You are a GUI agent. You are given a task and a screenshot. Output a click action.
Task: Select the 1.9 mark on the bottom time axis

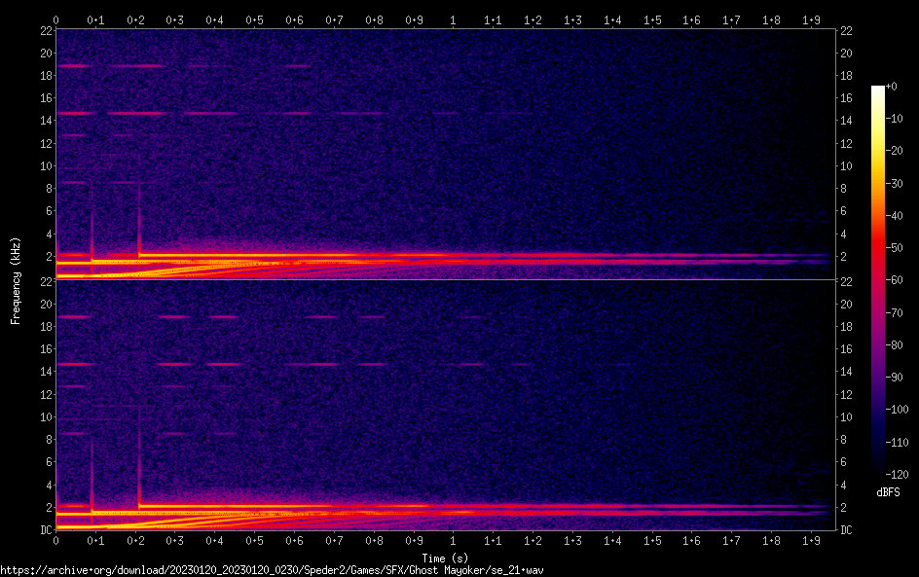810,540
